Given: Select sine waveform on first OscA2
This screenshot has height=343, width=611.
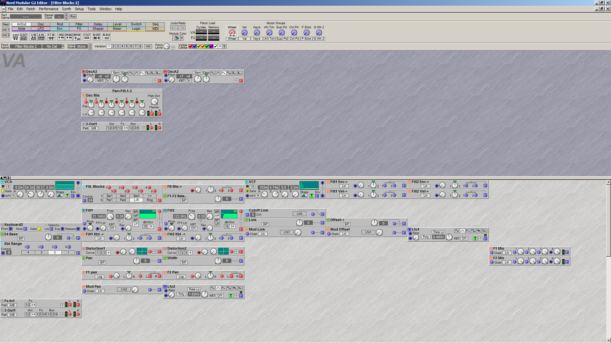Looking at the screenshot, I should [131, 73].
